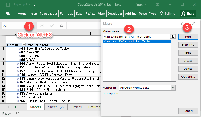Click the Ribbon Display Options icon

point(157,5)
